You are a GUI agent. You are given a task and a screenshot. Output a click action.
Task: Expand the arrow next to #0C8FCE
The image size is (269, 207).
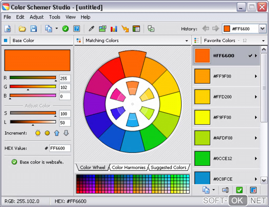[256, 179]
